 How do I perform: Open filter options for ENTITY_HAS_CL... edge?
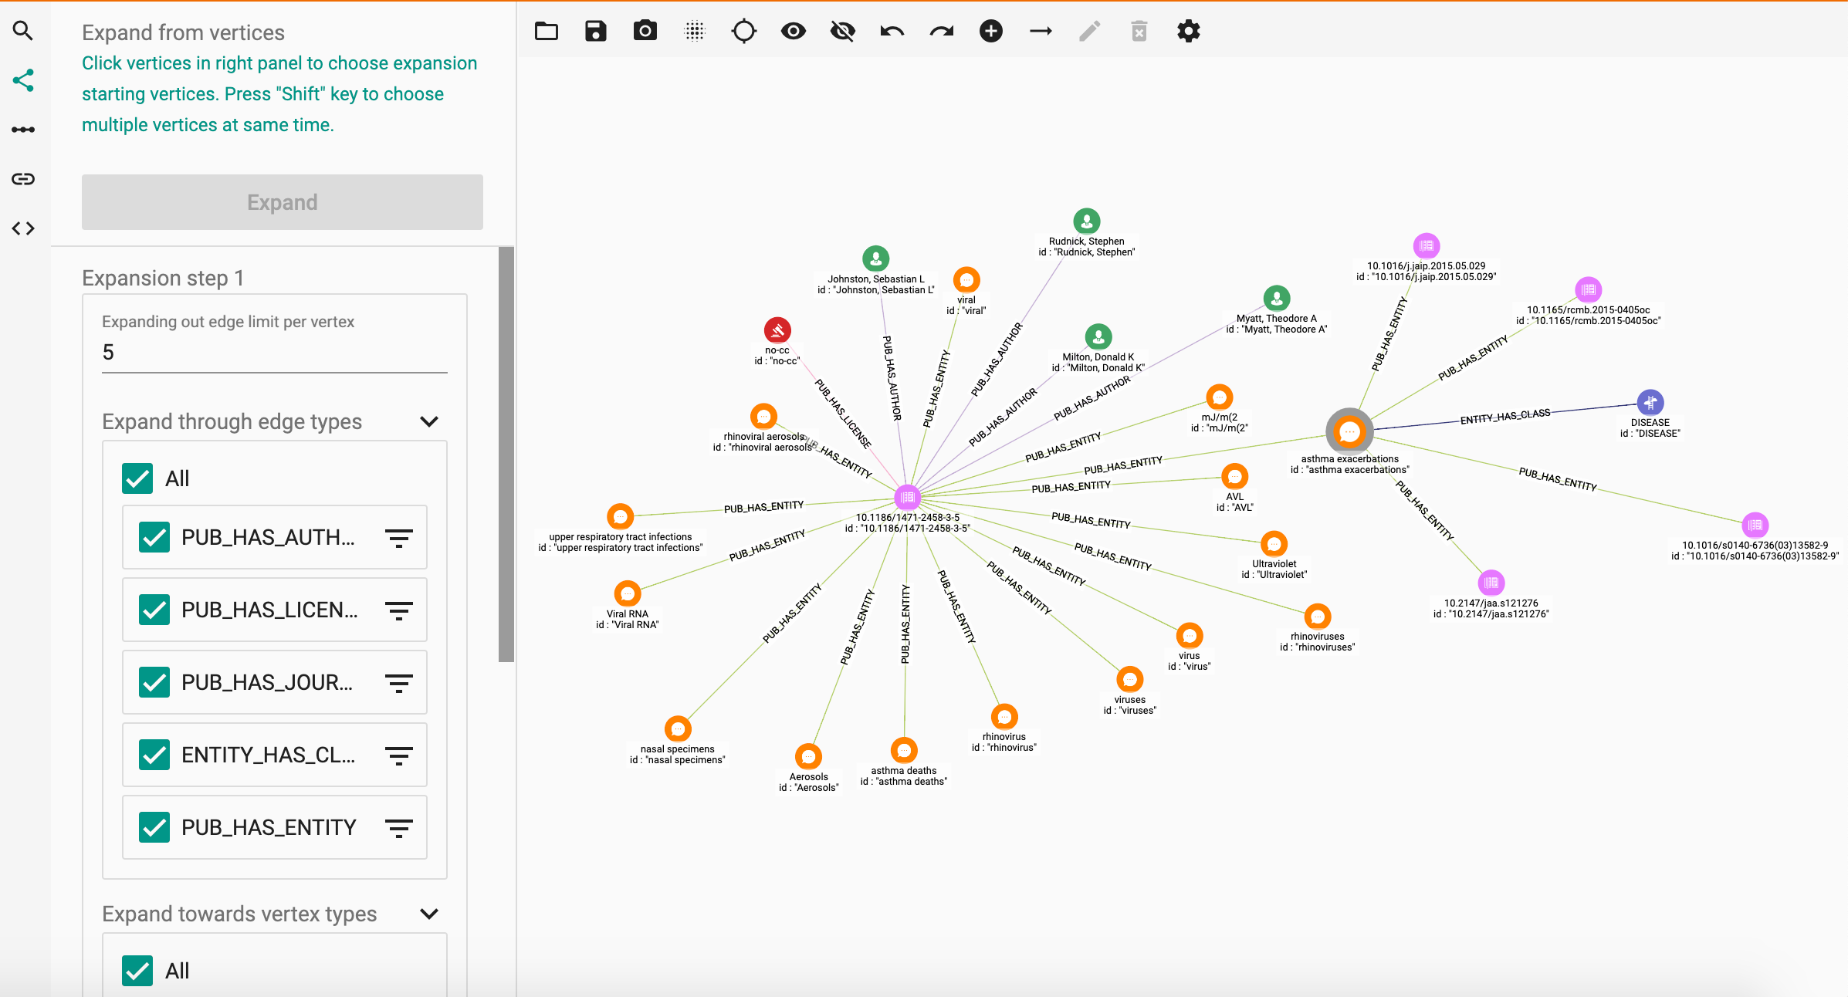coord(398,755)
